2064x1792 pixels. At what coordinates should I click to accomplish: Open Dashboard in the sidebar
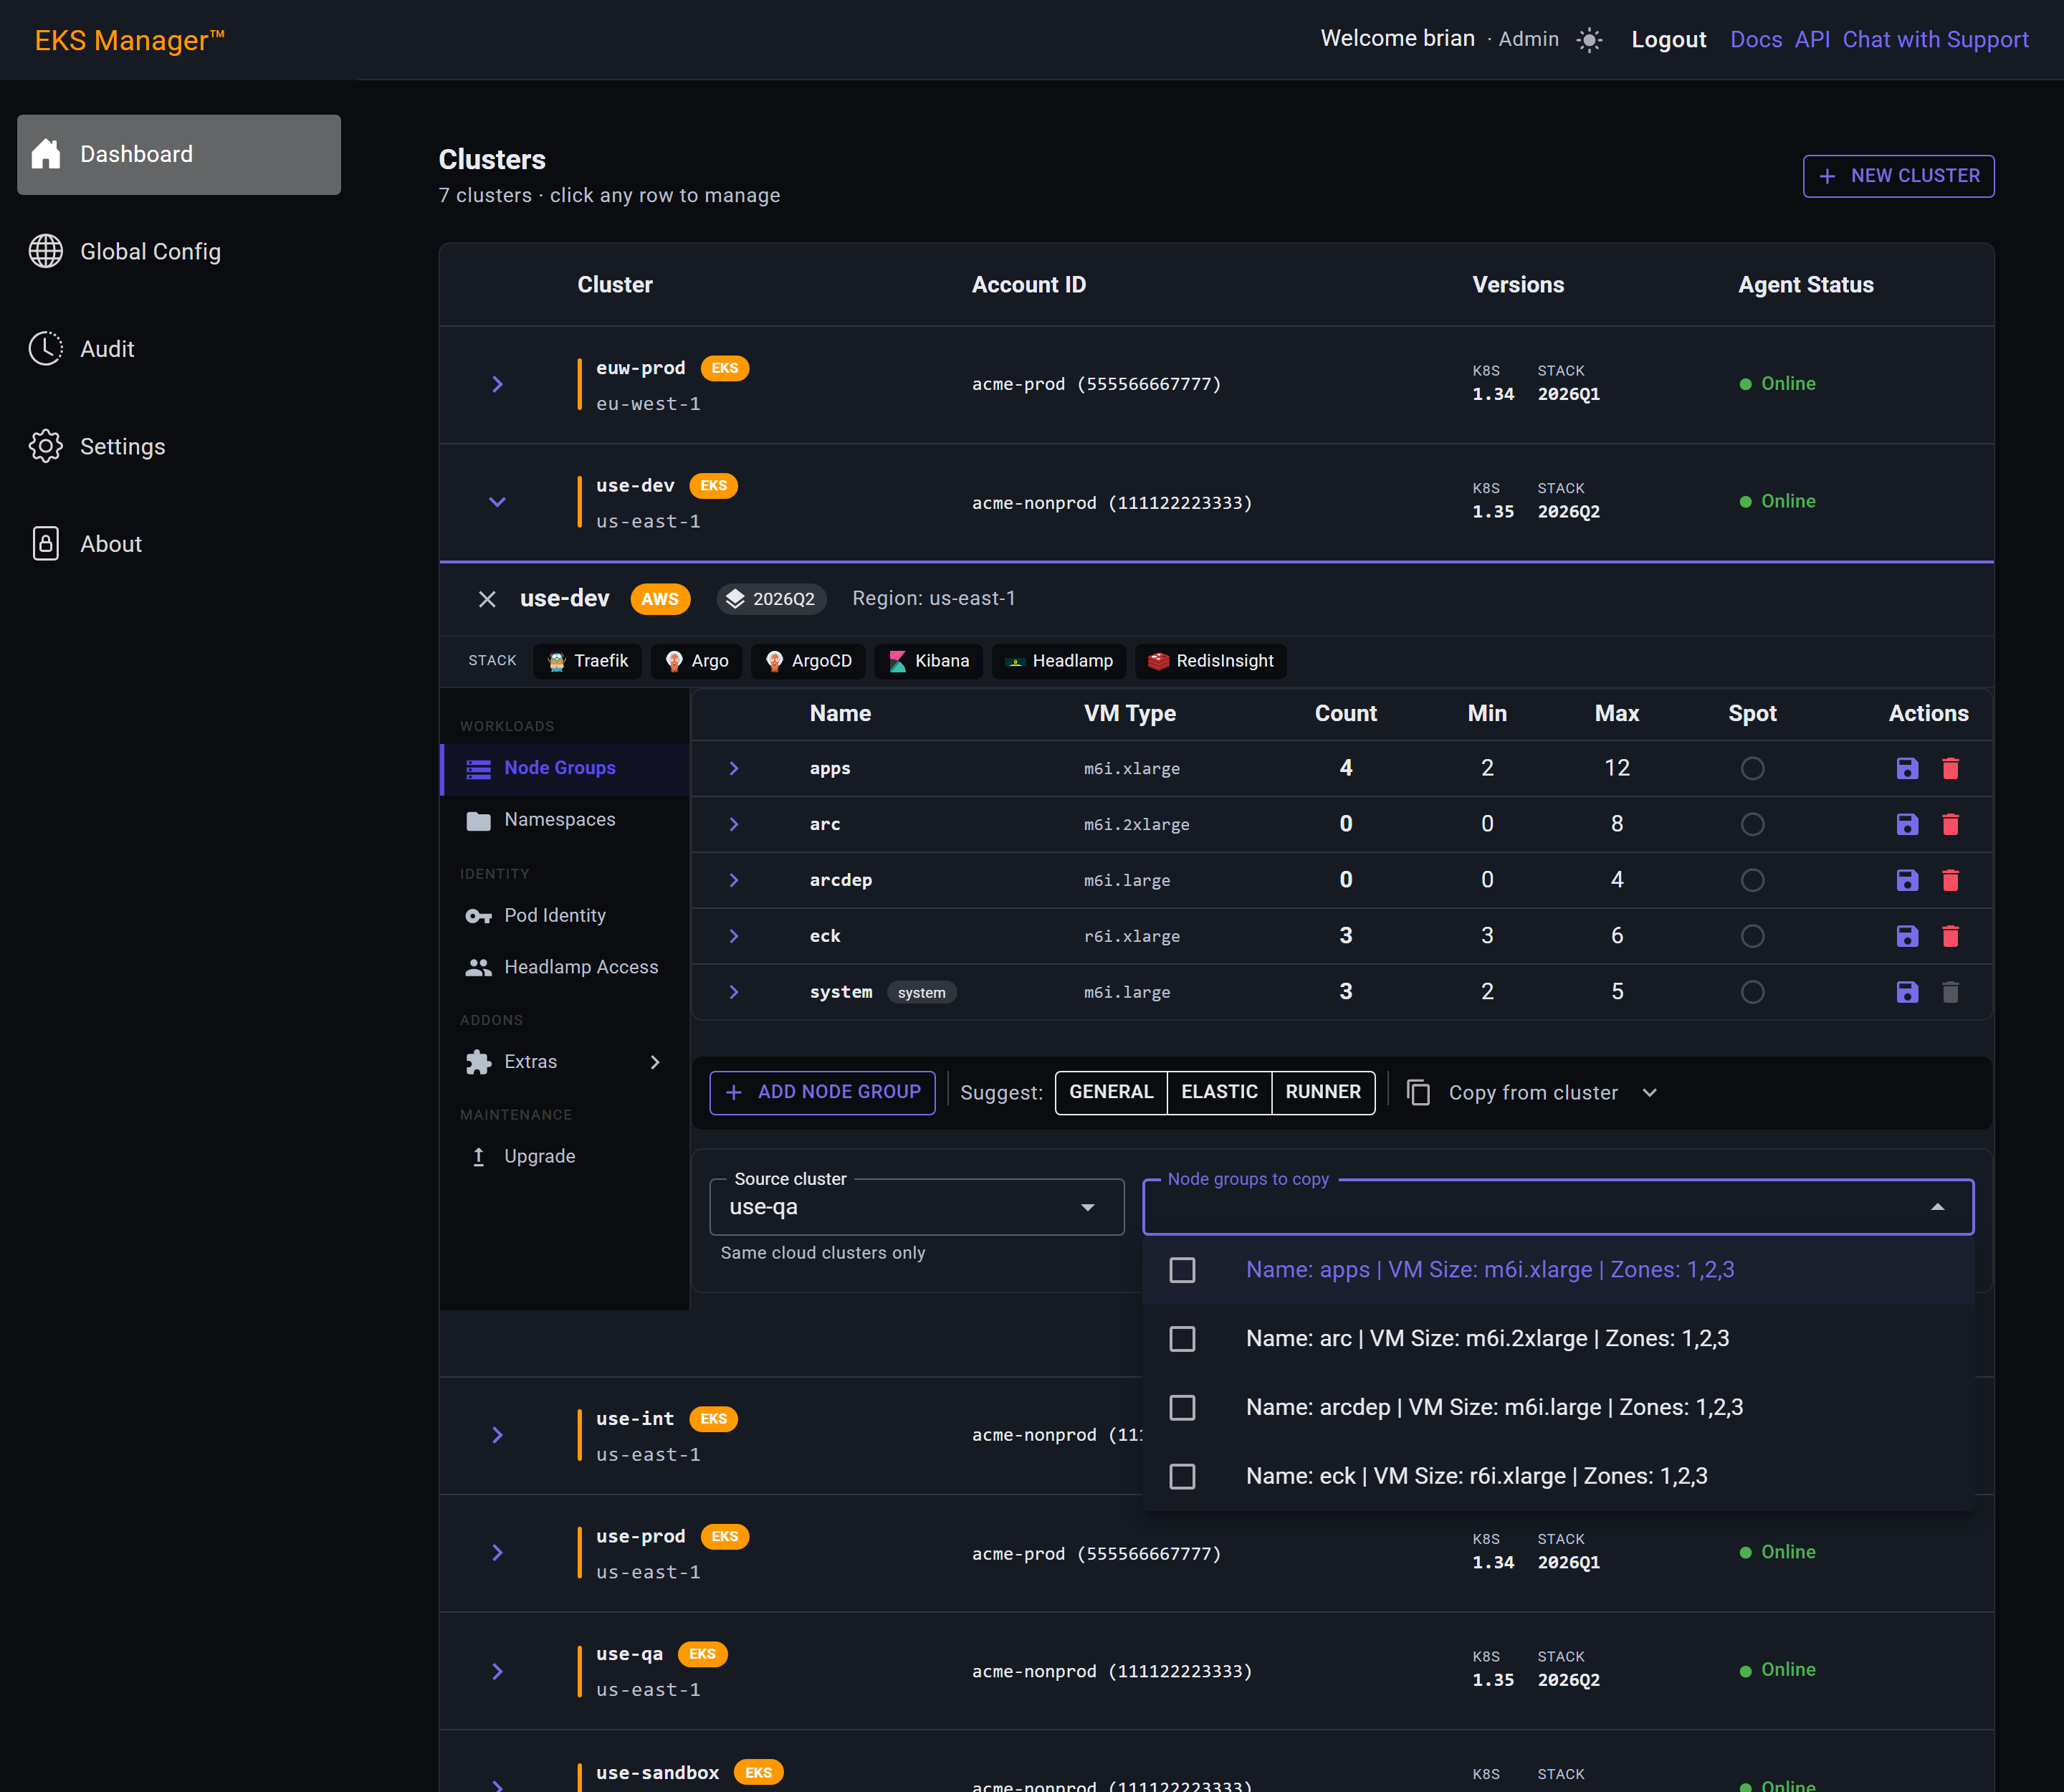[x=179, y=155]
